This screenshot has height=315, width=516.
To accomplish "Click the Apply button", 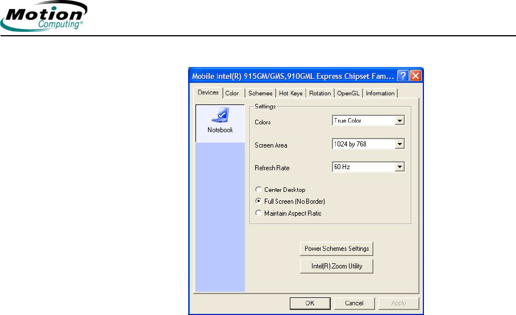I will point(398,303).
